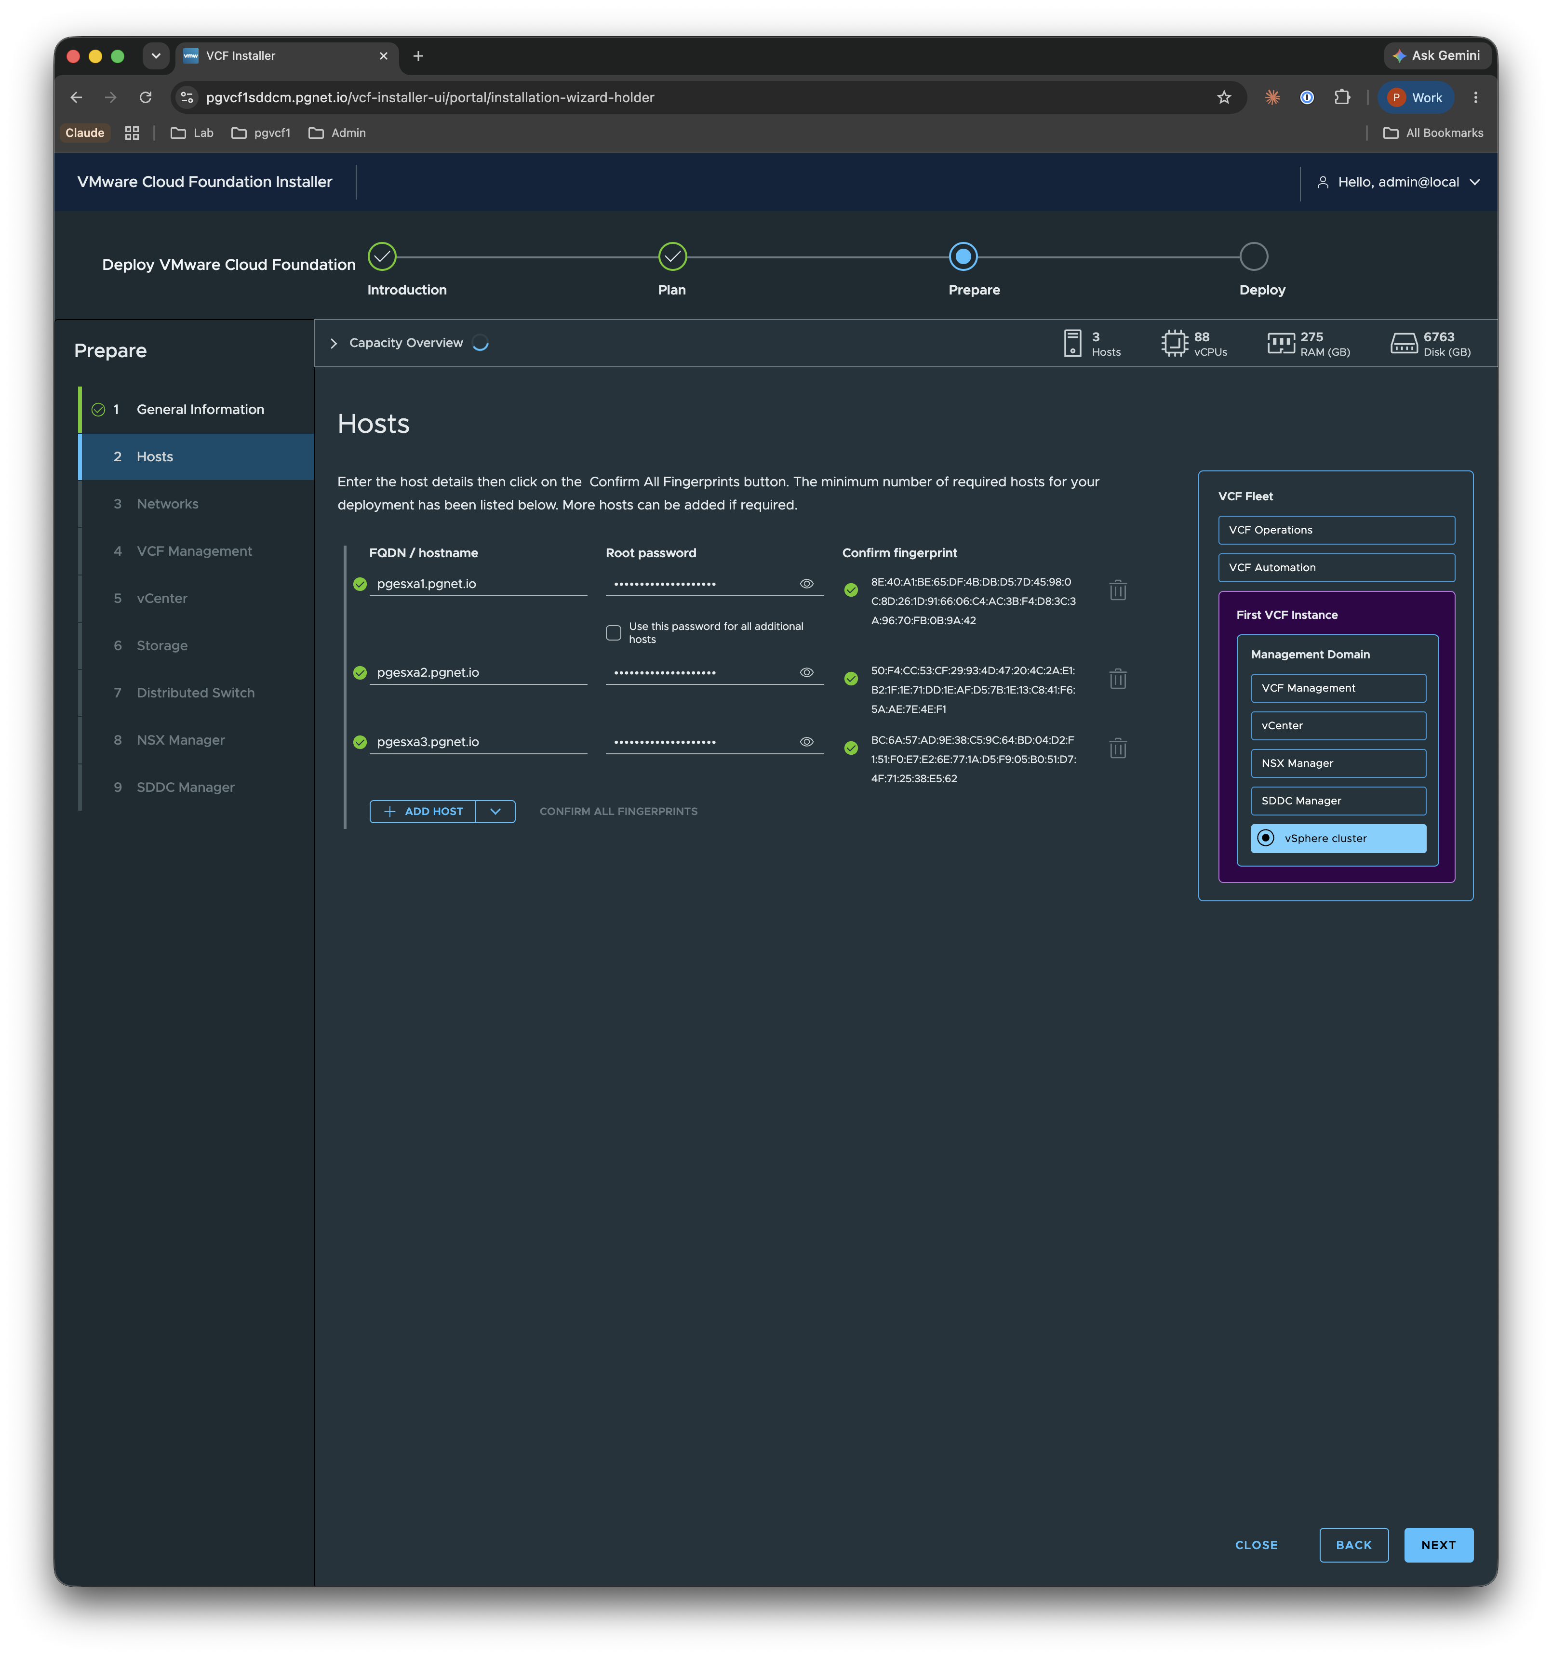
Task: Open the All Bookmarks folder
Action: pyautogui.click(x=1433, y=134)
